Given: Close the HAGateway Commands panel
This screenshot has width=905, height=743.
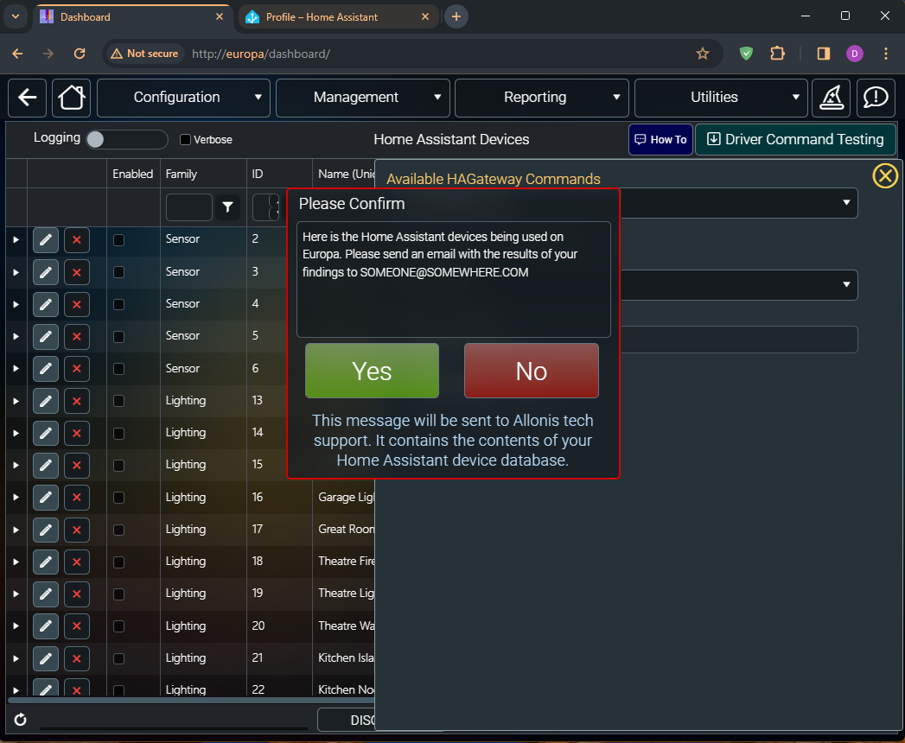Looking at the screenshot, I should (885, 176).
